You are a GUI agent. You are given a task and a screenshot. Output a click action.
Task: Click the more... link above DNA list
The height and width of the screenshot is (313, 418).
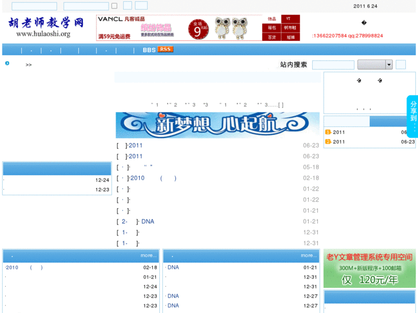pos(309,256)
